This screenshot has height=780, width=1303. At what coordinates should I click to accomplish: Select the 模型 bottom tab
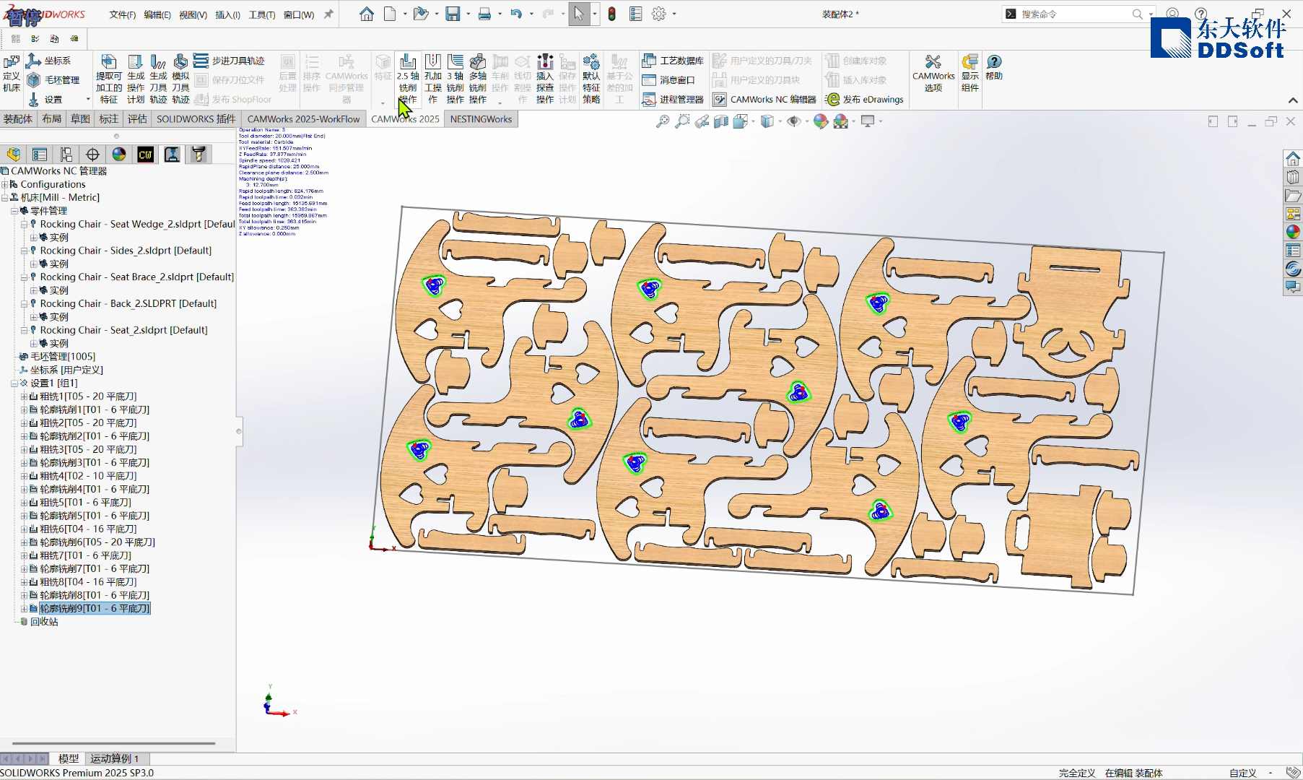[x=69, y=758]
